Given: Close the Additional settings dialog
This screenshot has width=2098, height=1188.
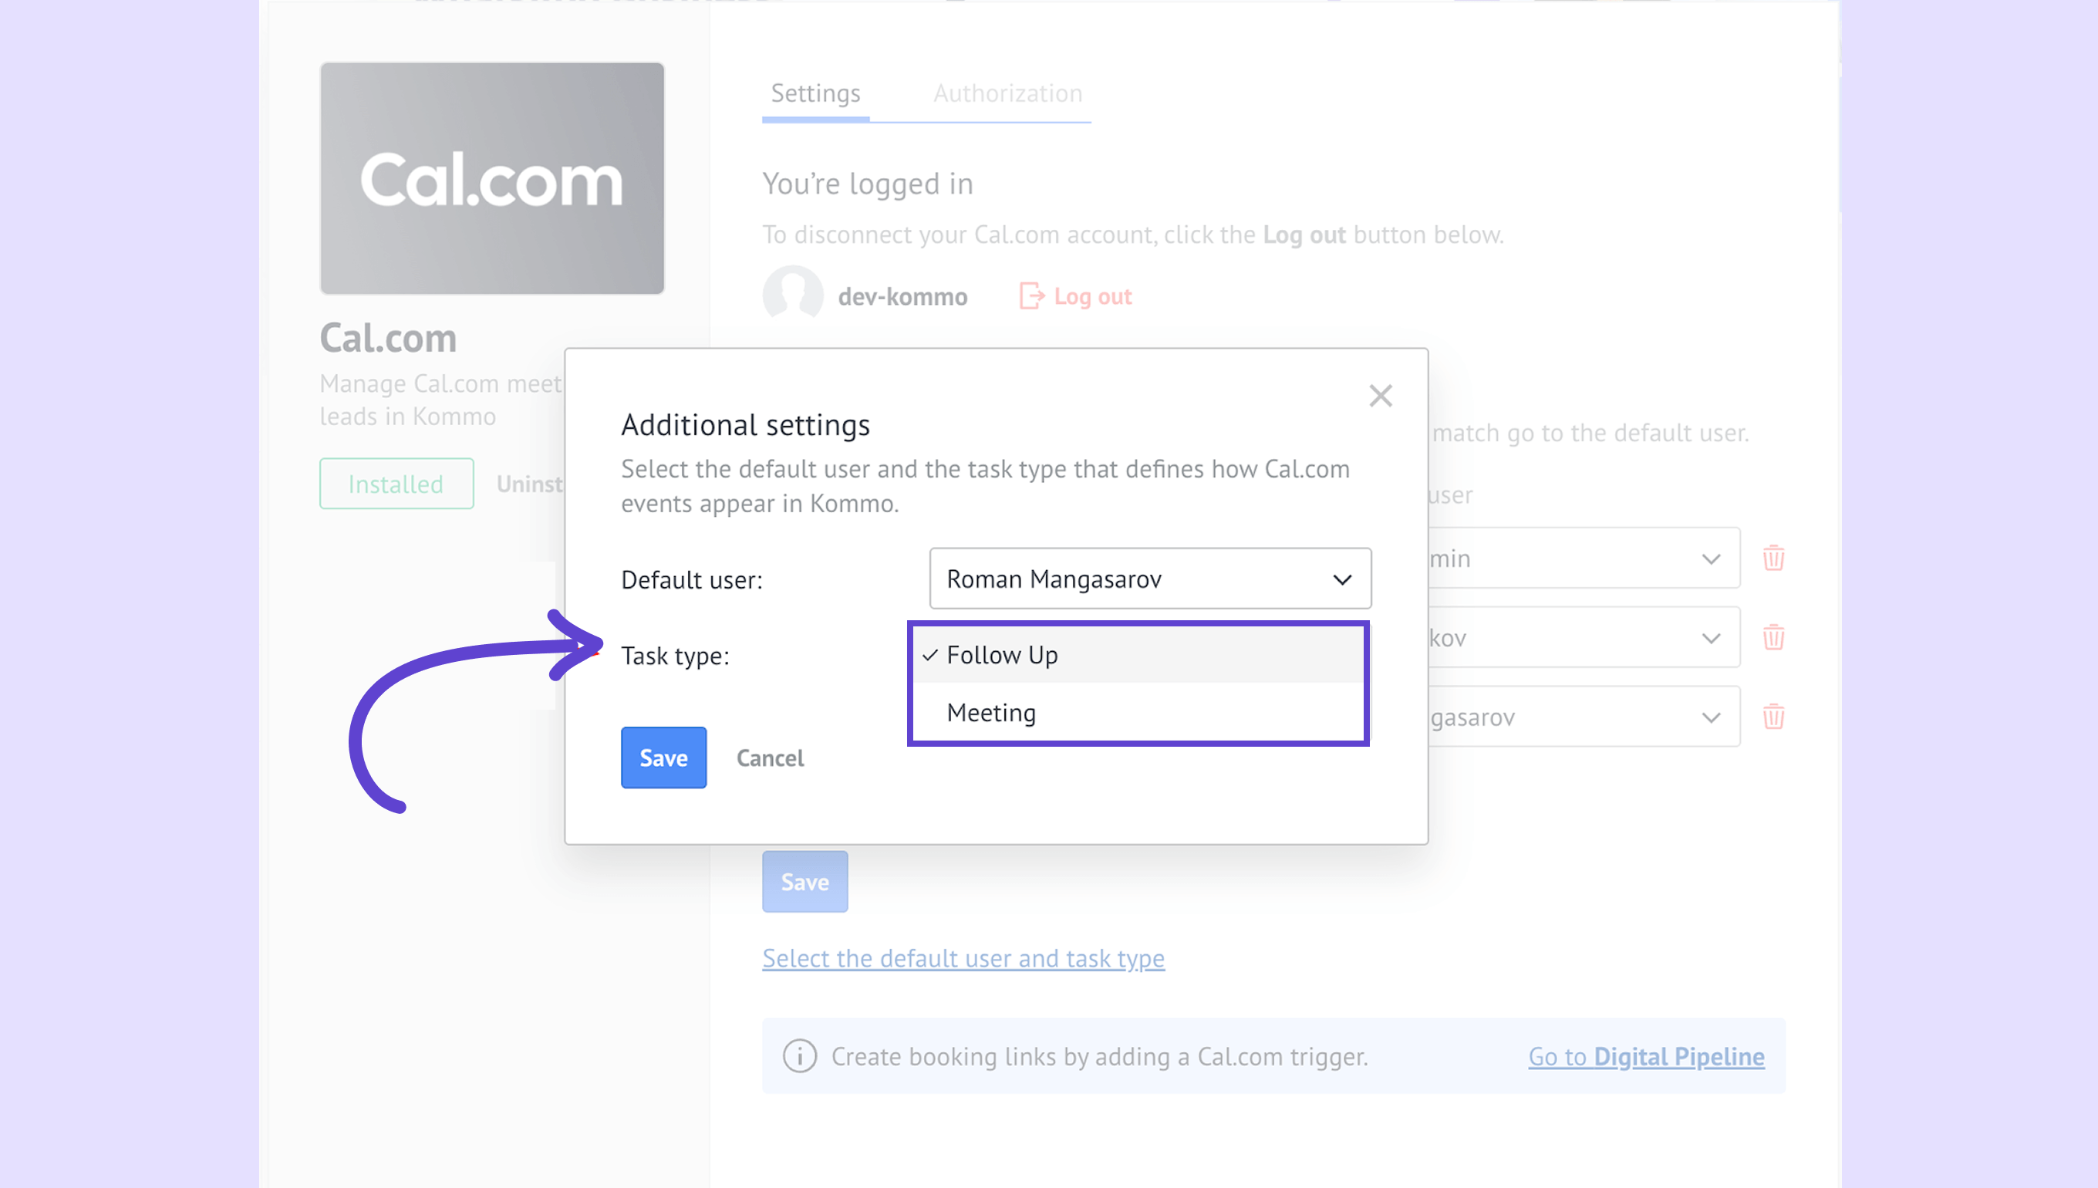Looking at the screenshot, I should point(1380,396).
